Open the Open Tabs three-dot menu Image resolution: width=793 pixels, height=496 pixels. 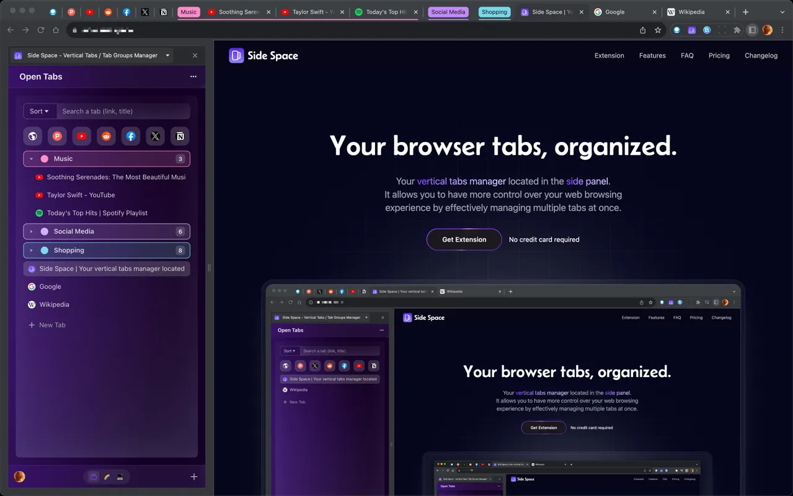click(x=193, y=76)
